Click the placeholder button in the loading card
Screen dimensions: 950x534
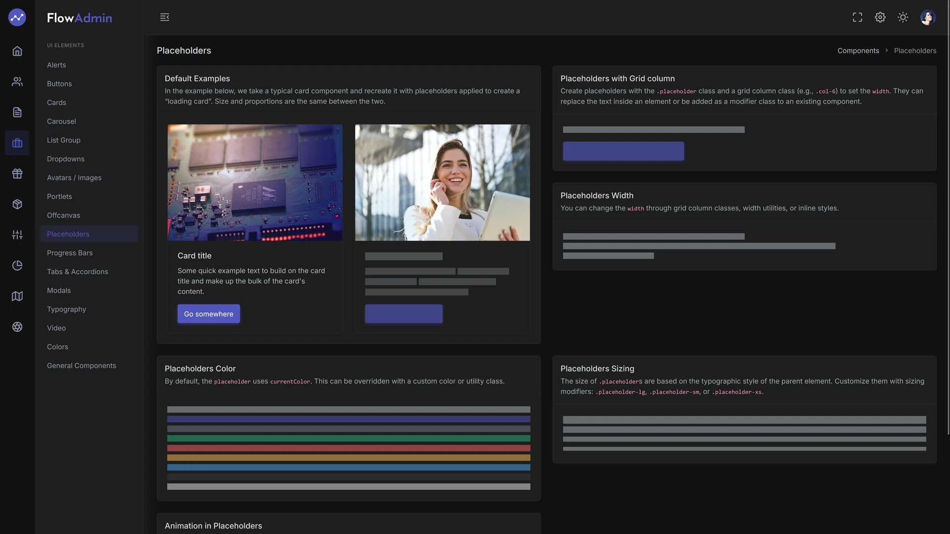click(404, 314)
